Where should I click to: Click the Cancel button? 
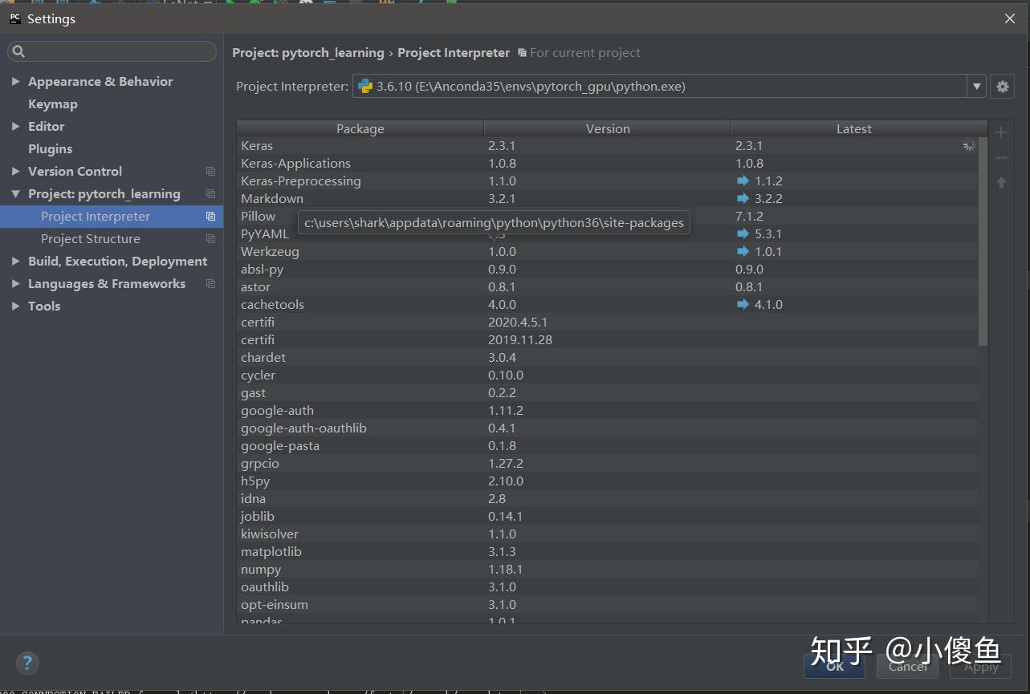(x=908, y=666)
